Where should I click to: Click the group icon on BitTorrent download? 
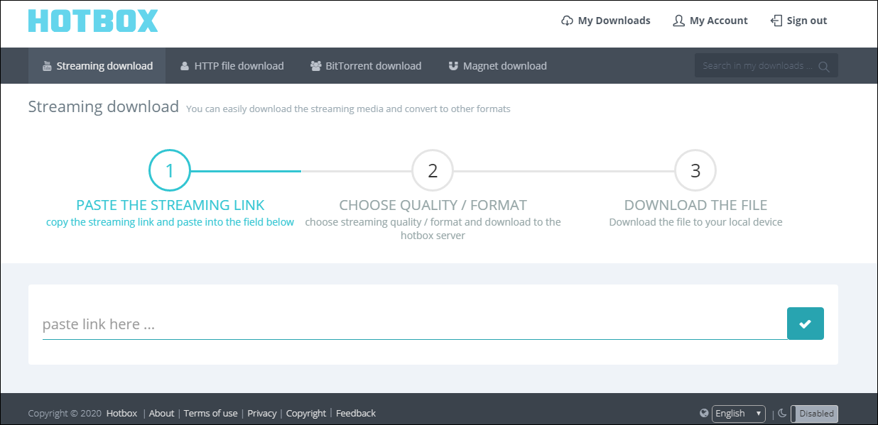point(316,66)
